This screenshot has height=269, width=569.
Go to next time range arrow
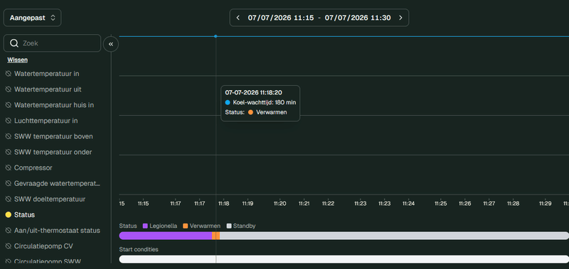pos(400,18)
